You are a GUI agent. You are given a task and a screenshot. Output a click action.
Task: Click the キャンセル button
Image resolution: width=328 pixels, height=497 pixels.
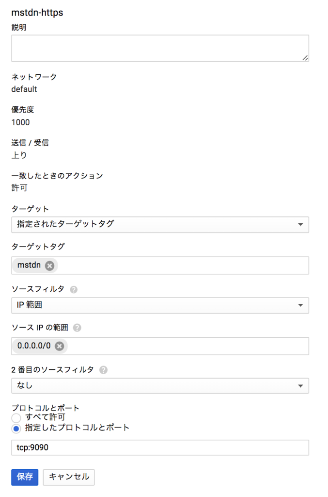69,477
